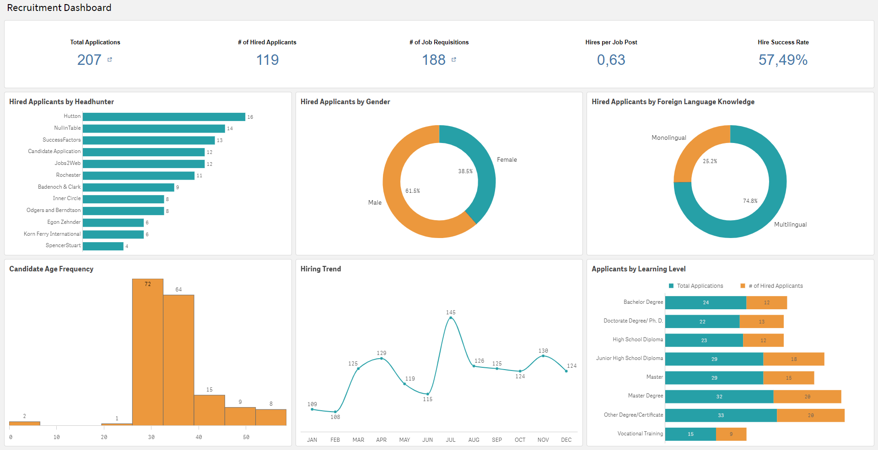
Task: Click the FEB label on the Hiring Trend axis
Action: 335,440
